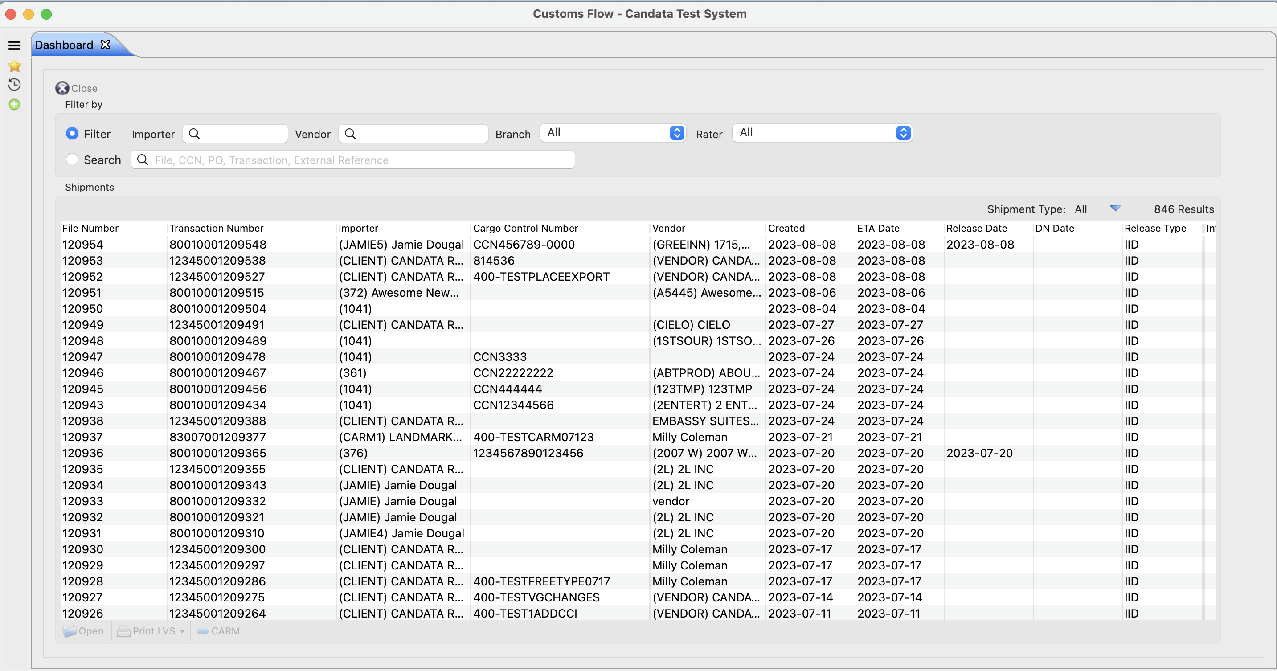Click vendor EMBASSY SUITES...
The image size is (1277, 671).
point(705,421)
